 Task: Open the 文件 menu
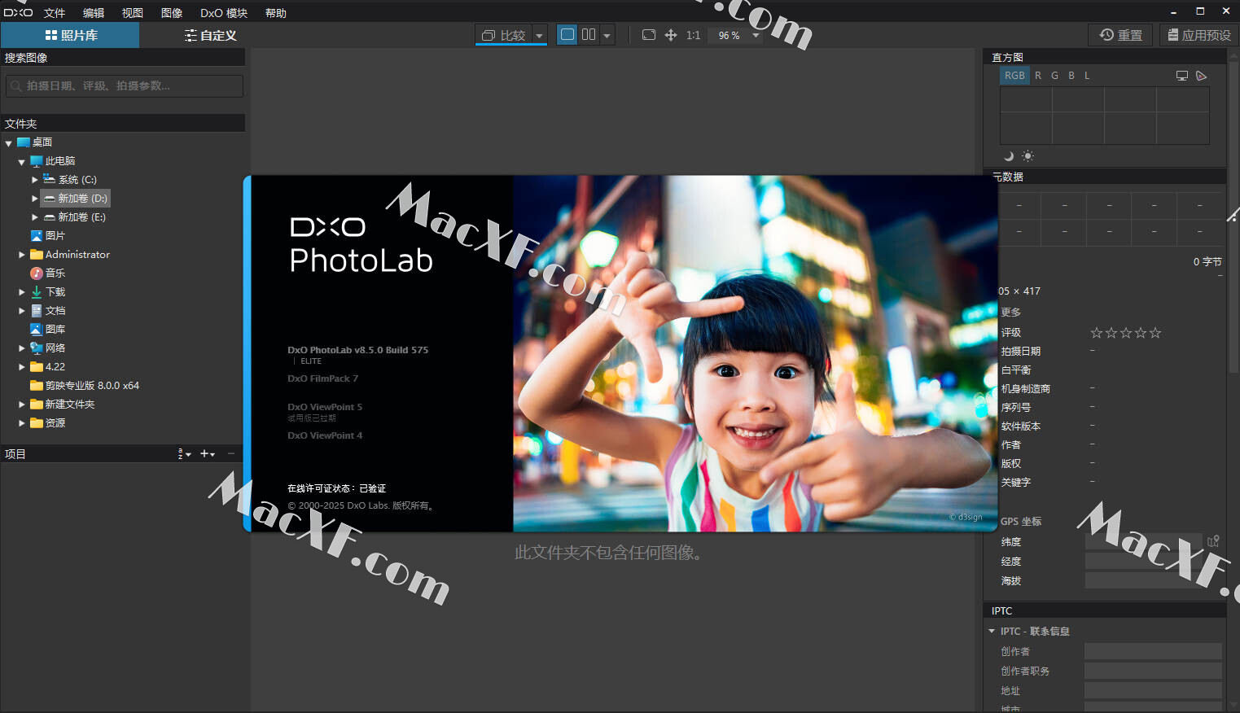(55, 13)
